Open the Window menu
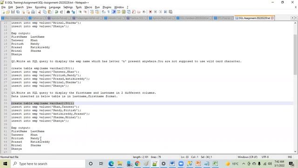Viewport: 298px width, 168px height. (x=119, y=7)
